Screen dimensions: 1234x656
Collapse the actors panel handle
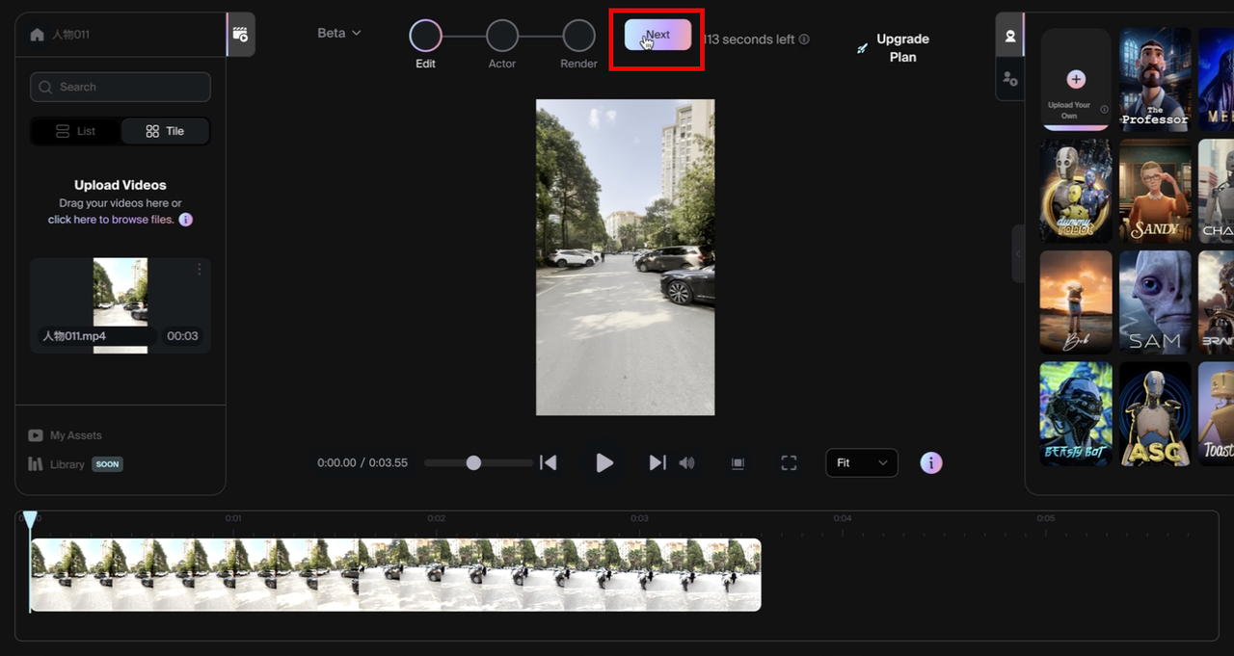pos(1018,254)
